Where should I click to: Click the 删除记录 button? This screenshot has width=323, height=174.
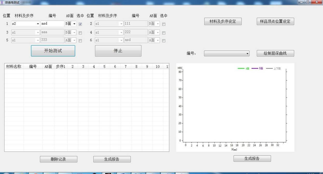(58, 159)
